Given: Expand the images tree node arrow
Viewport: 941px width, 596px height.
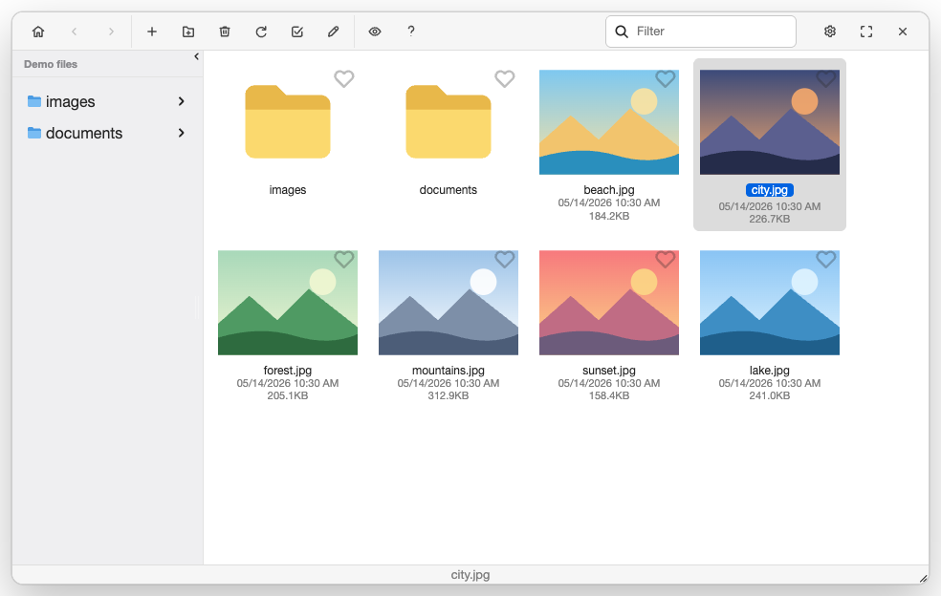Looking at the screenshot, I should tap(181, 101).
